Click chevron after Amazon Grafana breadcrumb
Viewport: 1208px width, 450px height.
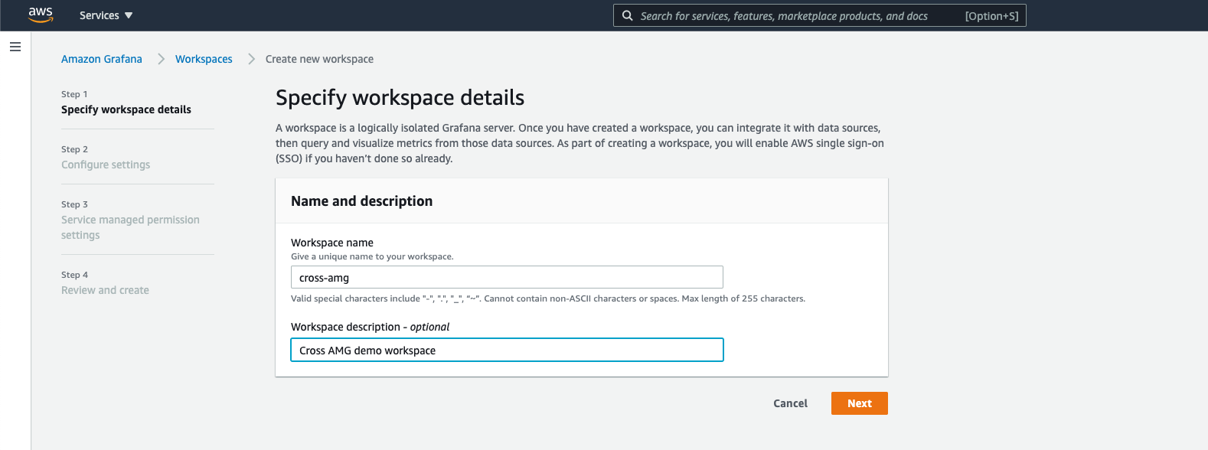pos(161,59)
